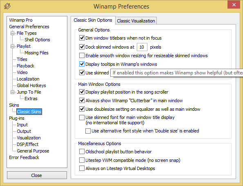Viewport: 243px width, 186px height.
Task: Open Extras under Jump To File
Action: coord(31,99)
